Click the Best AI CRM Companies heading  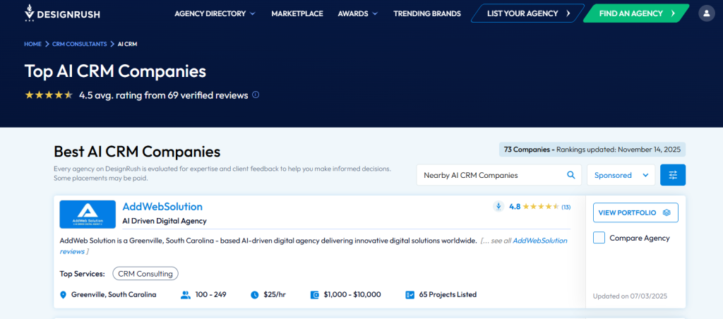click(x=137, y=151)
